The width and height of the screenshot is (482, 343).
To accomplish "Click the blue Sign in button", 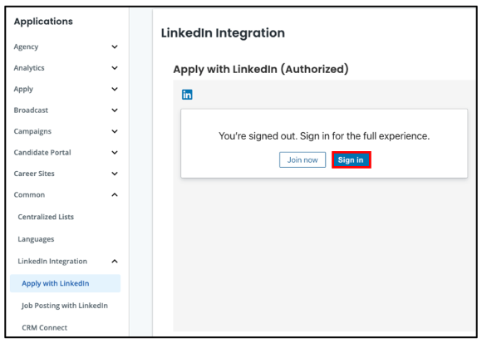I will (351, 159).
